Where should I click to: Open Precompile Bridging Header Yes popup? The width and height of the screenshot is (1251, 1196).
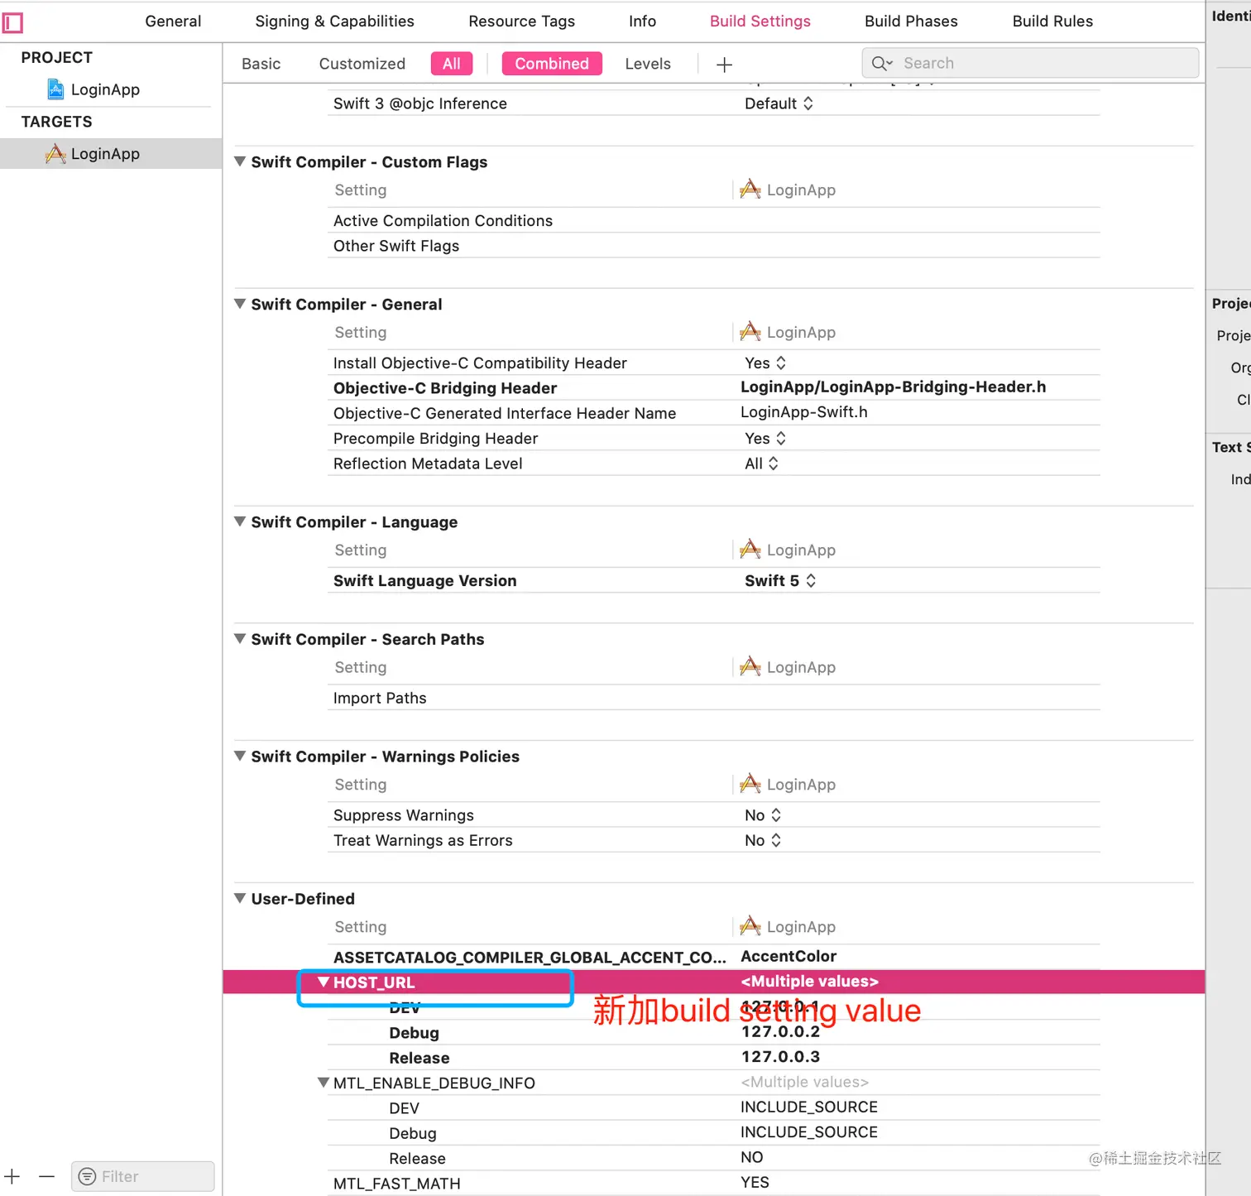point(765,439)
